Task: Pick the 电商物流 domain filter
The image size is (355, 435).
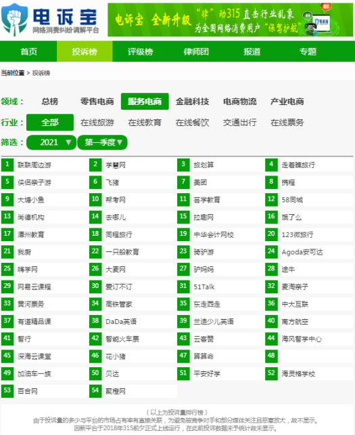Action: 240,102
